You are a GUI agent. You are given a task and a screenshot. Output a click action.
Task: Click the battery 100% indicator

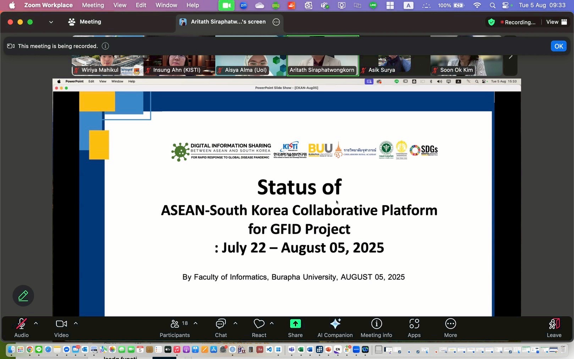(x=451, y=5)
